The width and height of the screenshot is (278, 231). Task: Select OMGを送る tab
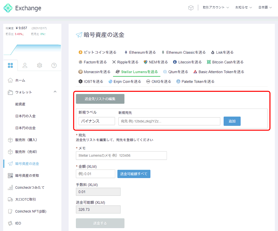[x=159, y=82]
